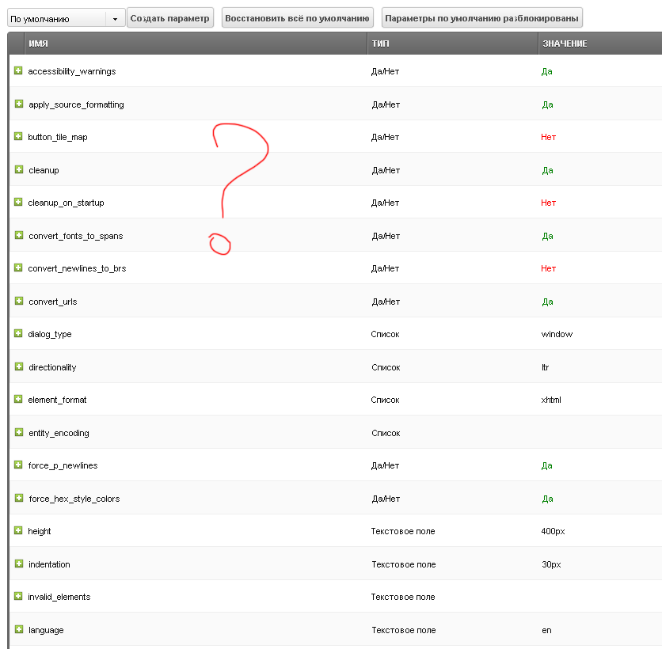Toggle the 'Да' value of force_hex_style_colors
This screenshot has height=649, width=662.
click(x=548, y=499)
